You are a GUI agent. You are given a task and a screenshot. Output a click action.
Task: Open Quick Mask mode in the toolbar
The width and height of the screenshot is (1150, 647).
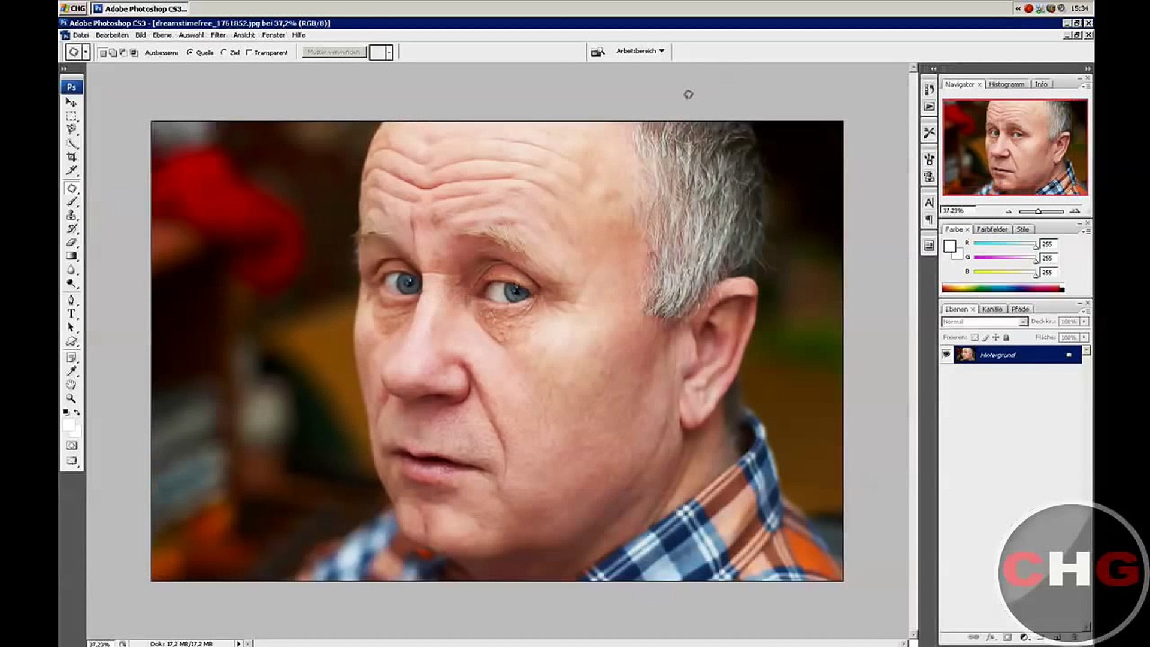pos(71,445)
